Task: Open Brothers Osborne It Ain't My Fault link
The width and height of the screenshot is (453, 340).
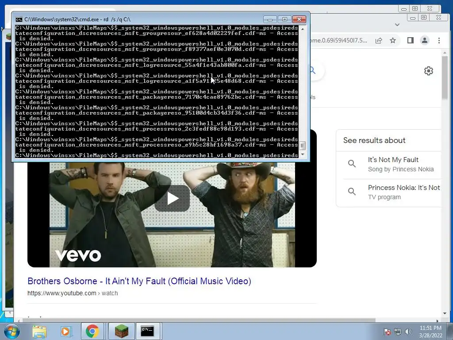Action: click(x=139, y=281)
